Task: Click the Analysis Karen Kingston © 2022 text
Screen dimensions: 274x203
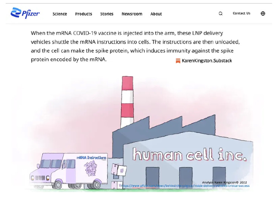Action: point(225,182)
